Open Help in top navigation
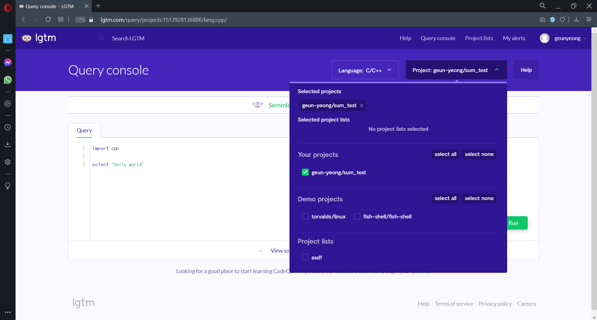Image resolution: width=597 pixels, height=320 pixels. point(405,38)
